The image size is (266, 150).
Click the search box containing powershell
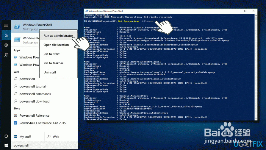click(44, 146)
